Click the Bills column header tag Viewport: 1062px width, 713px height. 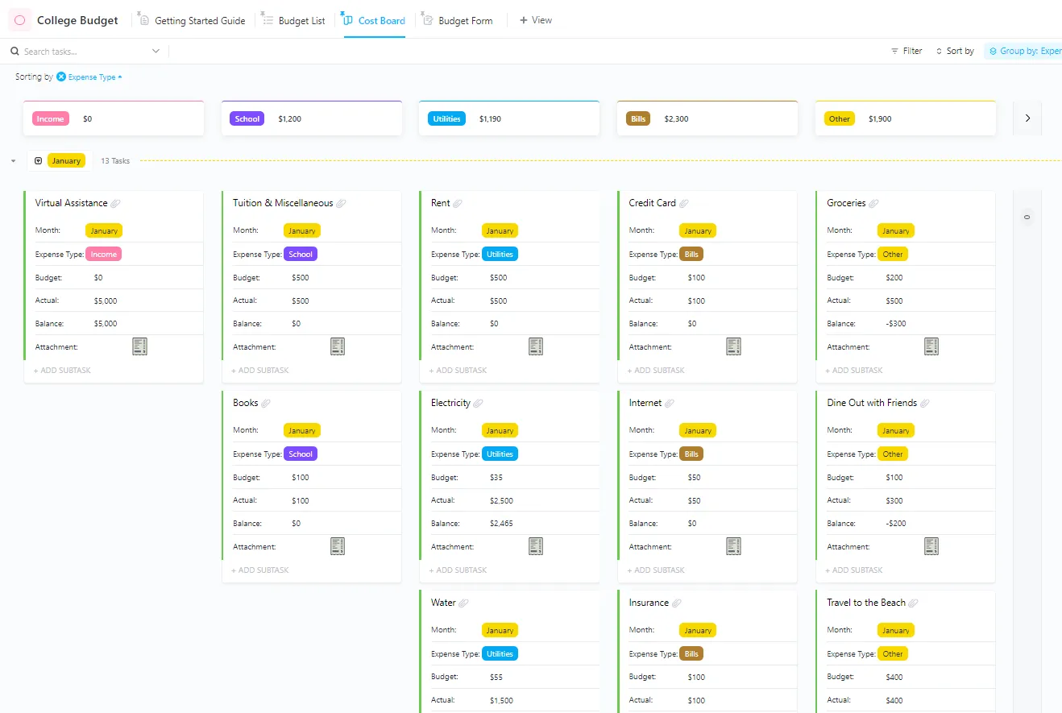pos(638,118)
